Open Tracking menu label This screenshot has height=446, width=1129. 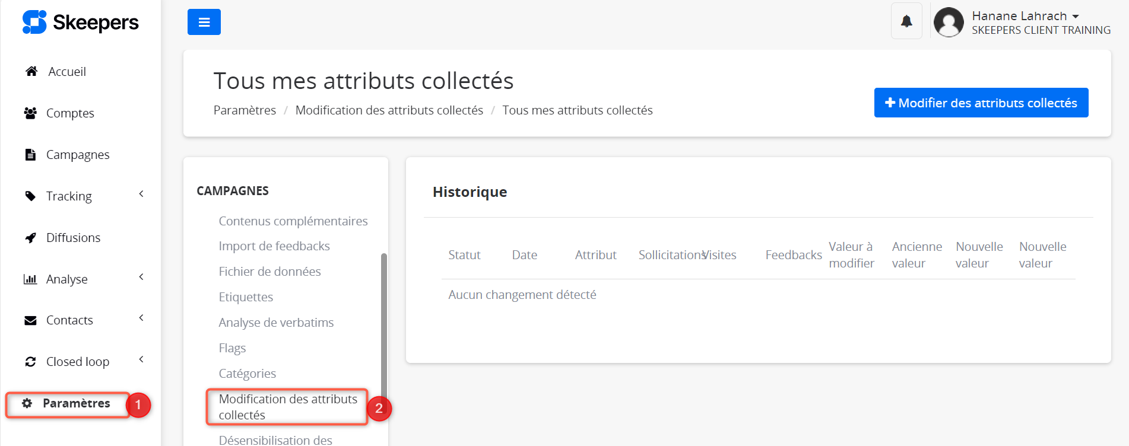[x=69, y=196]
